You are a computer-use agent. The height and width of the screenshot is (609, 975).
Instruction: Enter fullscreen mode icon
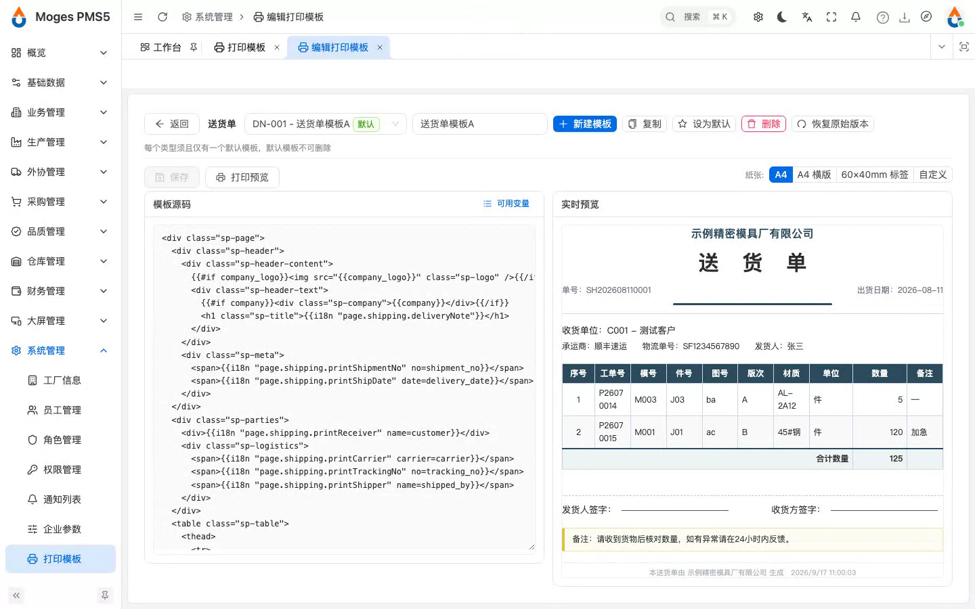coord(831,17)
